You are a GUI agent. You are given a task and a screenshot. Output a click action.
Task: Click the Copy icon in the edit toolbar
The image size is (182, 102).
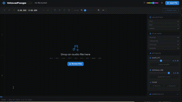point(55,10)
